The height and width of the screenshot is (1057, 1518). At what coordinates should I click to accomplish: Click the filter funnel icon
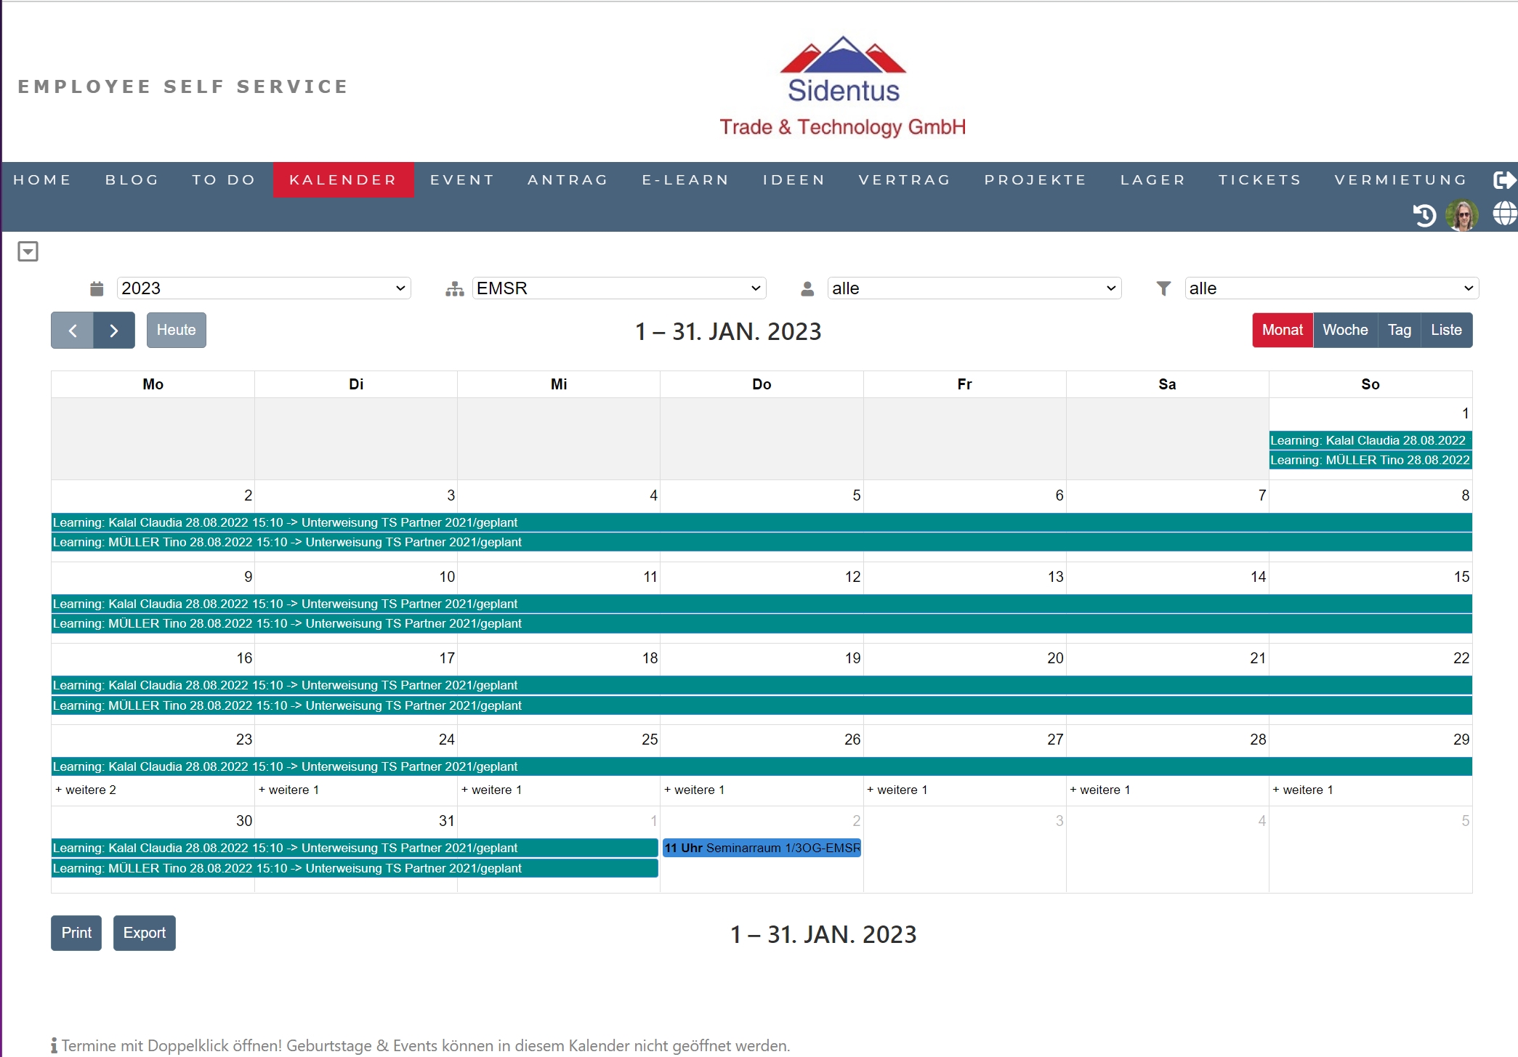(1163, 288)
